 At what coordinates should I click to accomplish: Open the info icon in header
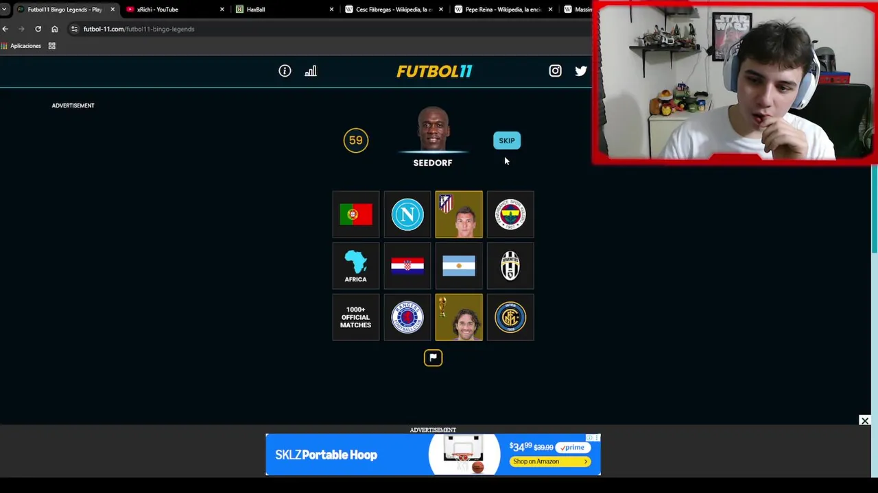285,71
